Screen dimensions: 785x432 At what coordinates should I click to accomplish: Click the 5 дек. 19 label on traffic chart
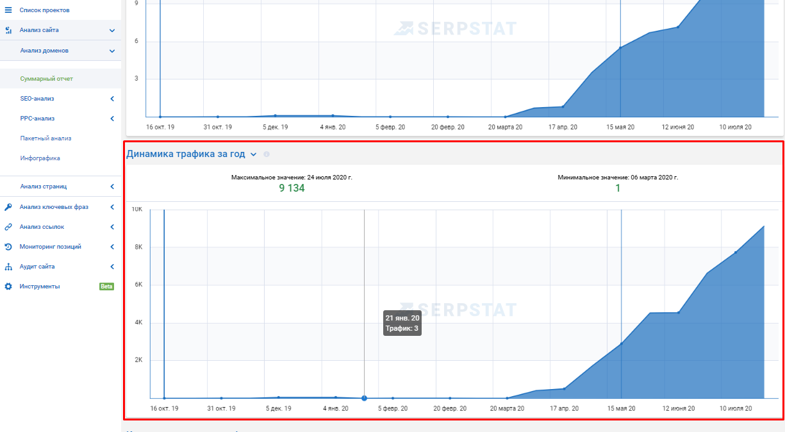click(x=278, y=408)
